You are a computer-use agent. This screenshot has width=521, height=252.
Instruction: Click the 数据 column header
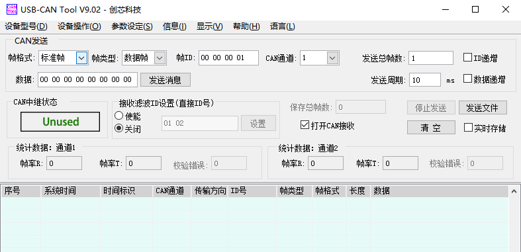[x=440, y=191]
